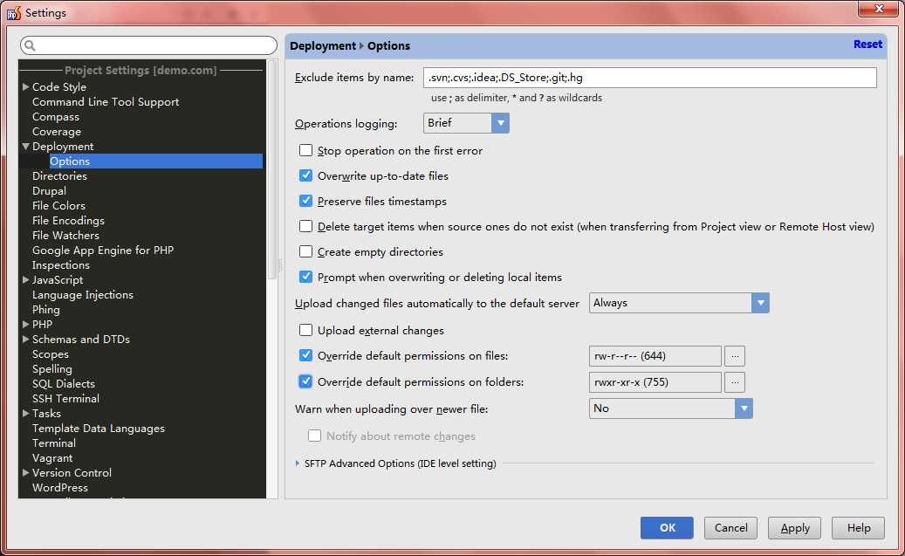Open Scopes settings
This screenshot has width=905, height=556.
(x=51, y=354)
